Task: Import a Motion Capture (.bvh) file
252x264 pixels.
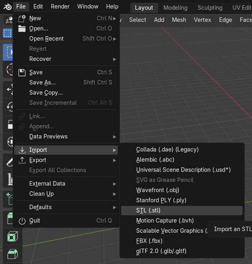Action: (x=182, y=221)
